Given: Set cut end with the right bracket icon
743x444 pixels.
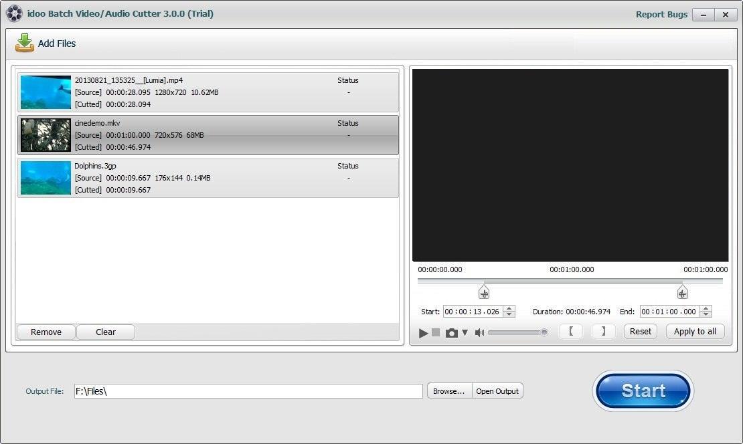Looking at the screenshot, I should click(x=602, y=331).
